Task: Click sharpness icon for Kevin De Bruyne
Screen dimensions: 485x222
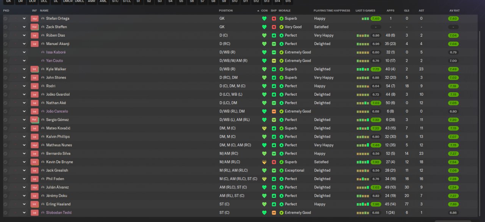Action: (x=274, y=162)
